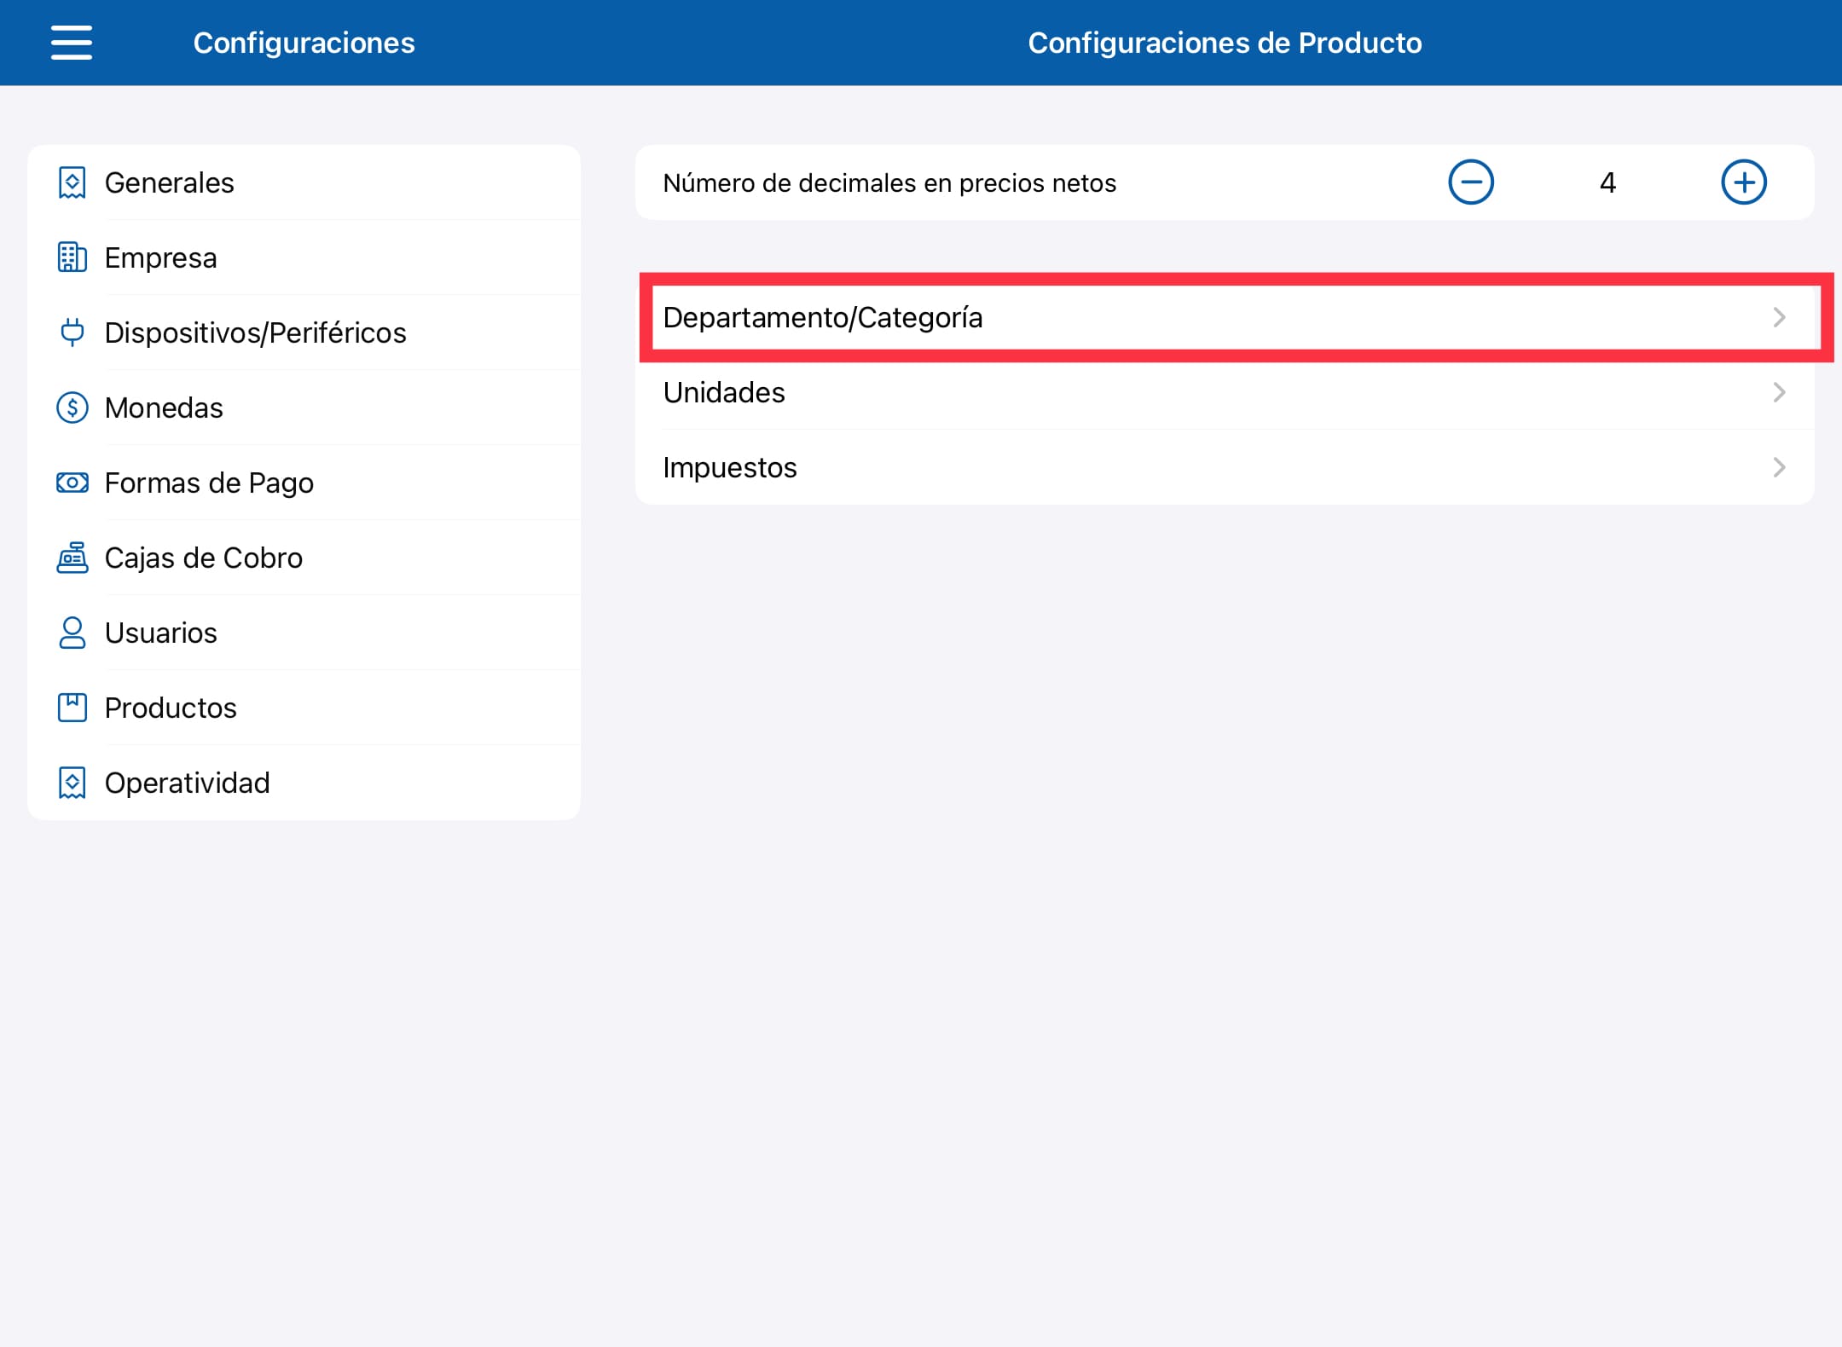Click the Monedas dollar coin icon
This screenshot has width=1842, height=1347.
72,408
